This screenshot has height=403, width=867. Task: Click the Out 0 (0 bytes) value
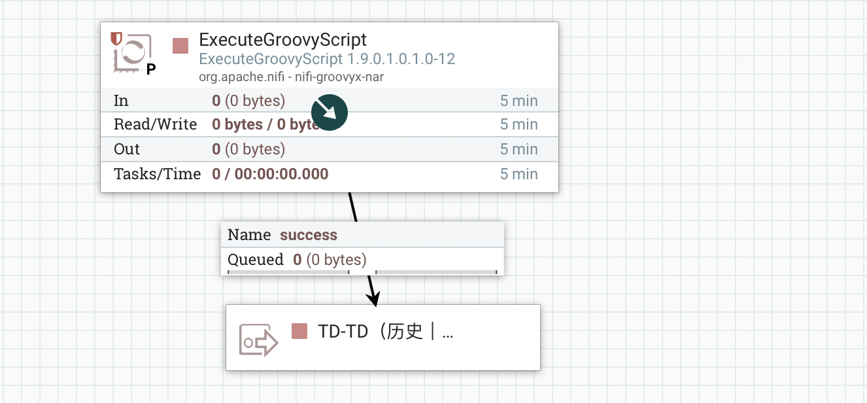click(248, 149)
